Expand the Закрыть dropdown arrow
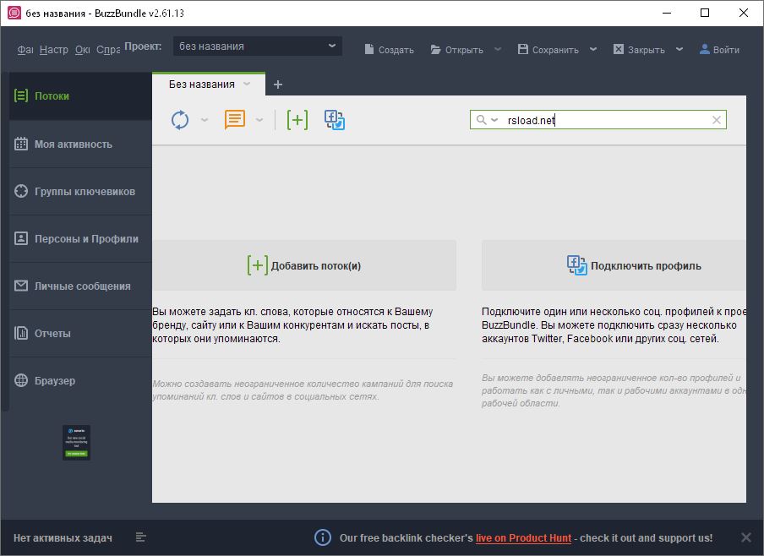Image resolution: width=764 pixels, height=556 pixels. 679,49
